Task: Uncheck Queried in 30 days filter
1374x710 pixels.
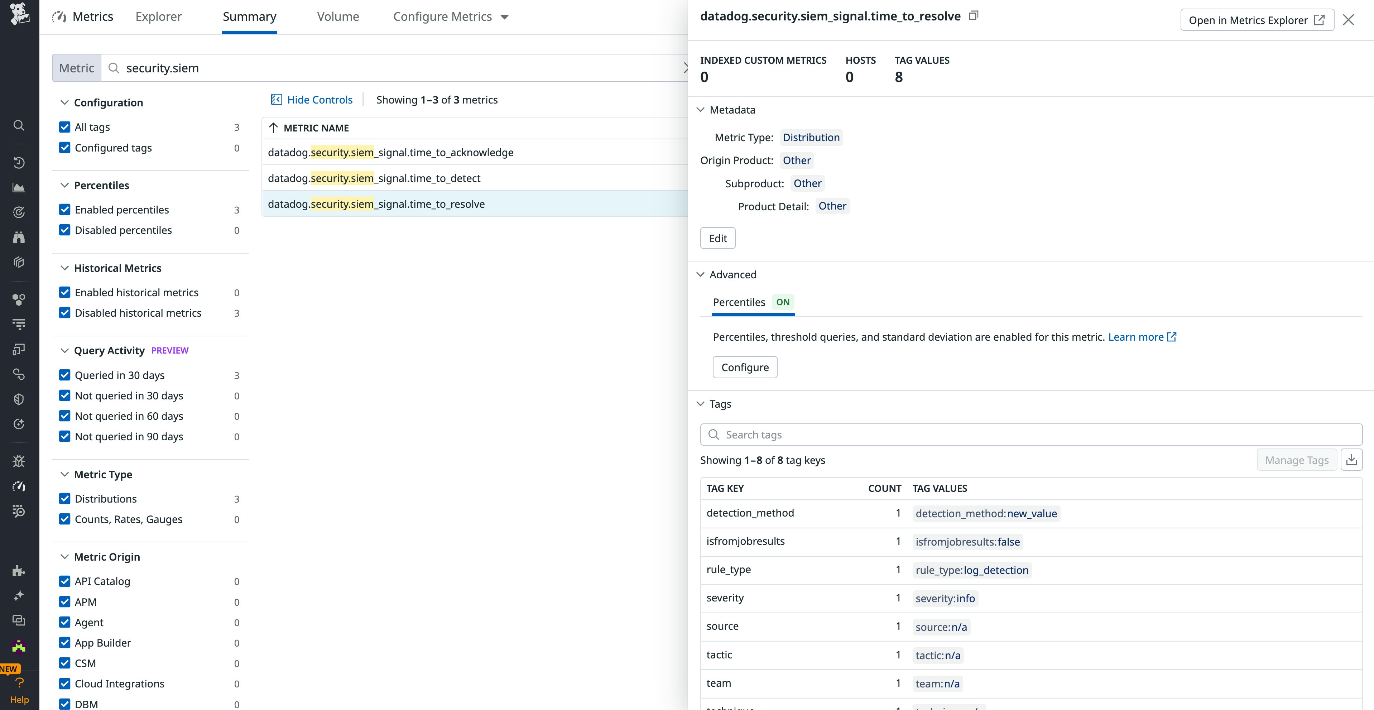Action: (x=64, y=374)
